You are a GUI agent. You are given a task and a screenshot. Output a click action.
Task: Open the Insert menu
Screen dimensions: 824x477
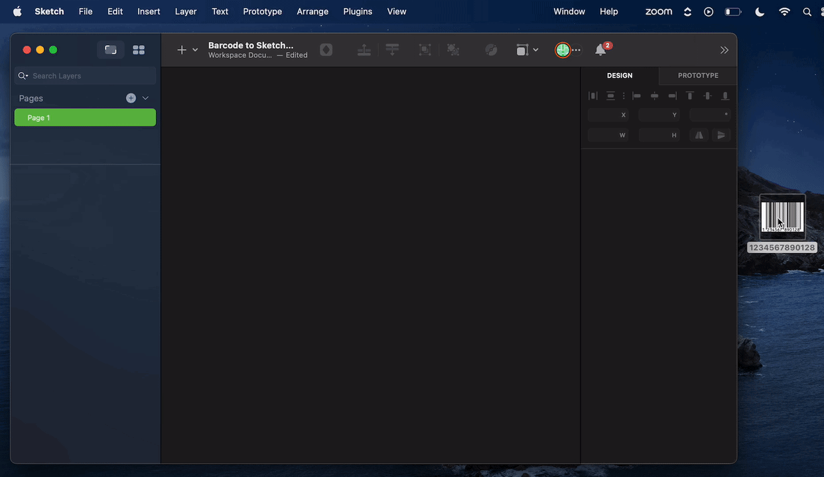[149, 11]
